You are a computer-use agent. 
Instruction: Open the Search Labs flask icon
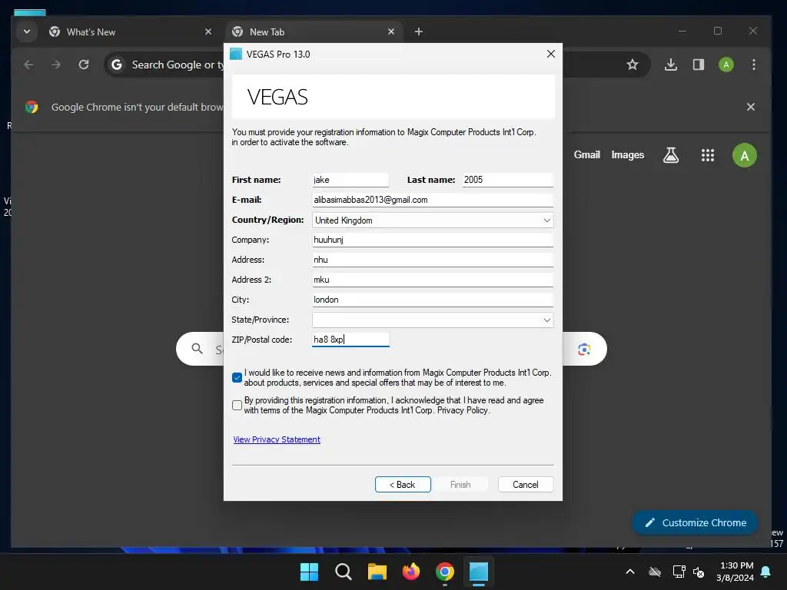670,155
